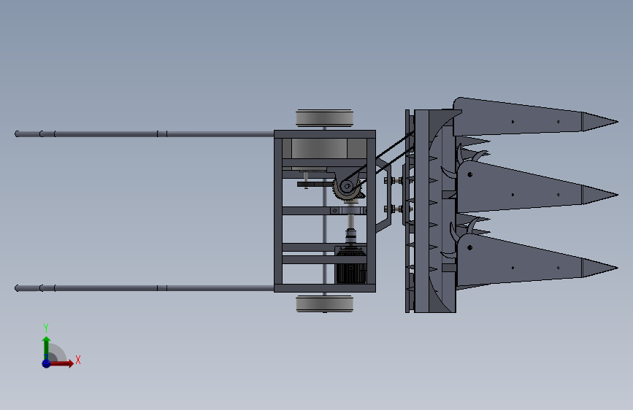This screenshot has height=410, width=633.
Task: Click the blue Z axis ball of triad
Action: [x=46, y=363]
